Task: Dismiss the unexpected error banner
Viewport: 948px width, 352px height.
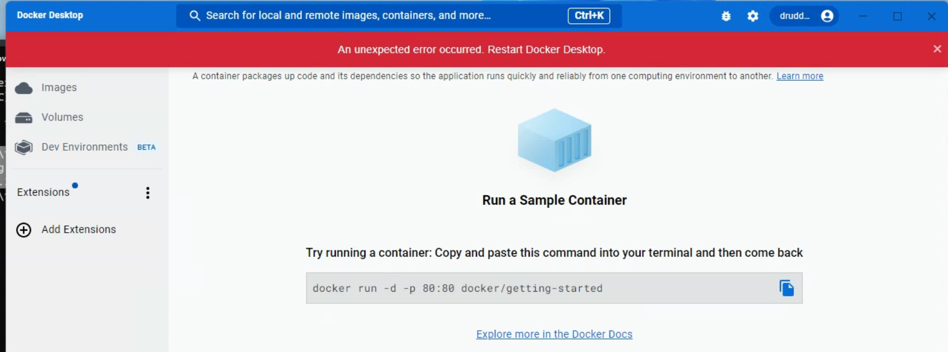Action: pyautogui.click(x=937, y=49)
